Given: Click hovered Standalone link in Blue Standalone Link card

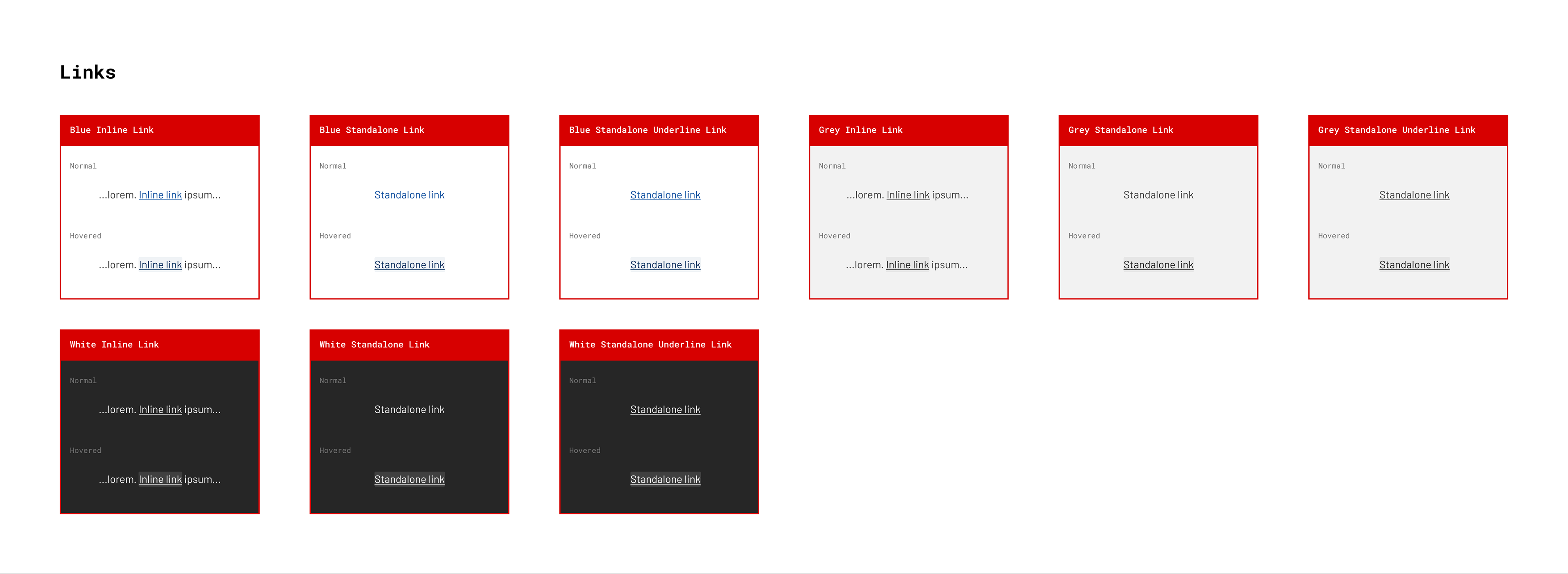Looking at the screenshot, I should 409,265.
